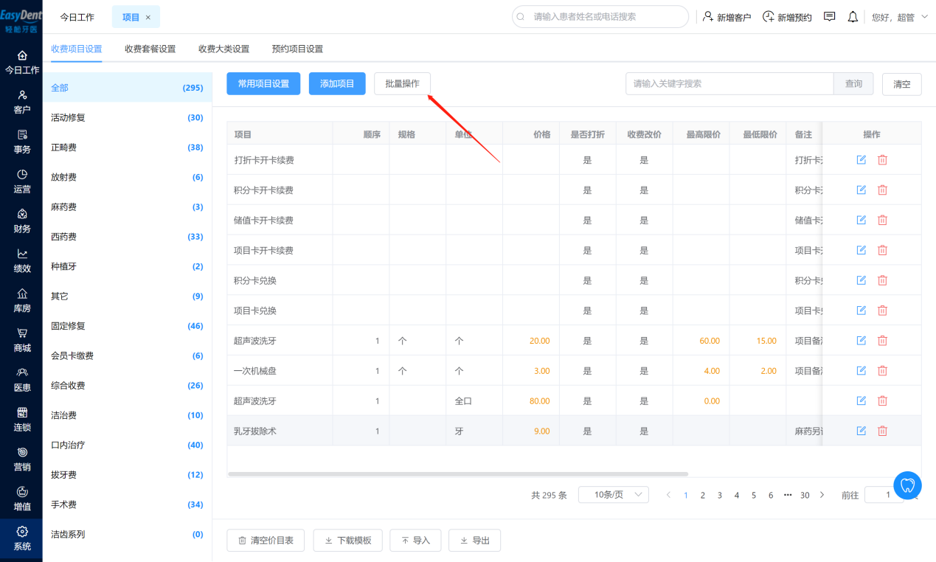Select the 活动修复 category

click(127, 118)
